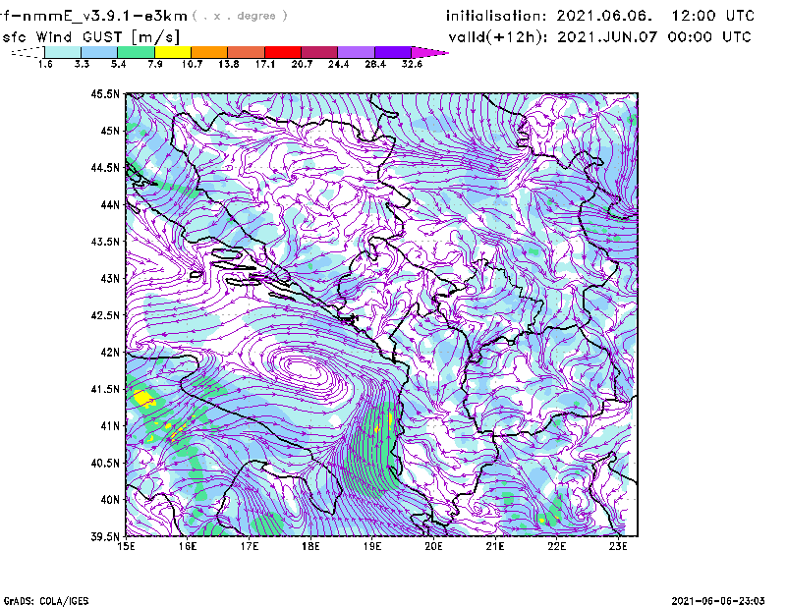Click the 19E longitude label
Image resolution: width=786 pixels, height=607 pixels.
click(372, 546)
